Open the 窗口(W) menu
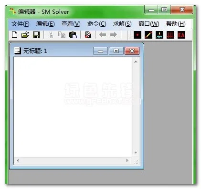 click(149, 24)
